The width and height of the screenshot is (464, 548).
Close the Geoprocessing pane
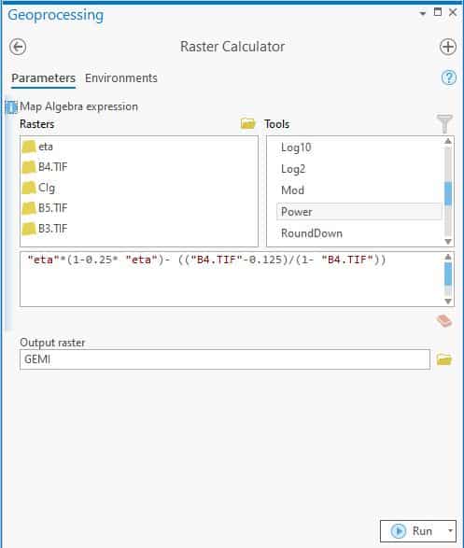(453, 12)
